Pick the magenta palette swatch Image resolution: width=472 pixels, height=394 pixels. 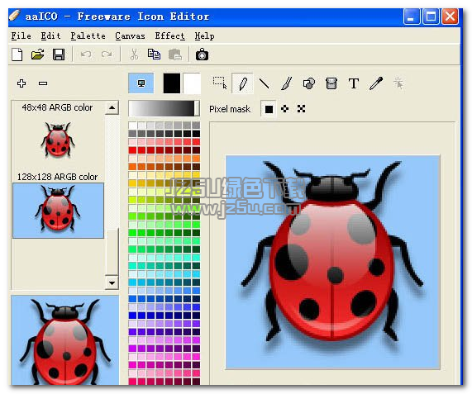[x=132, y=349]
